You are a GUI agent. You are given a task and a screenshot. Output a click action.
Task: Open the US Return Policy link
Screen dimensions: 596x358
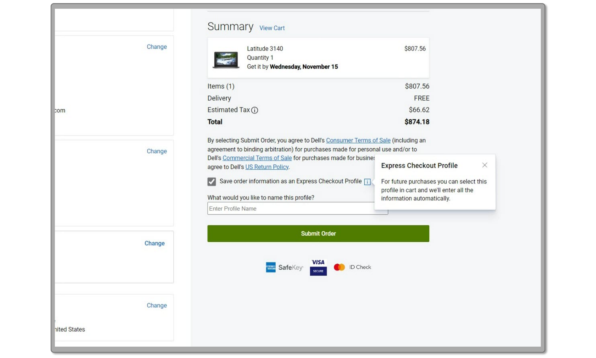pos(267,167)
